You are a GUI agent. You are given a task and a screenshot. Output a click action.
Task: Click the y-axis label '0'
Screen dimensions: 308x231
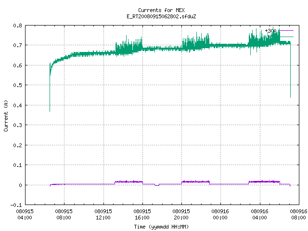[20, 185]
